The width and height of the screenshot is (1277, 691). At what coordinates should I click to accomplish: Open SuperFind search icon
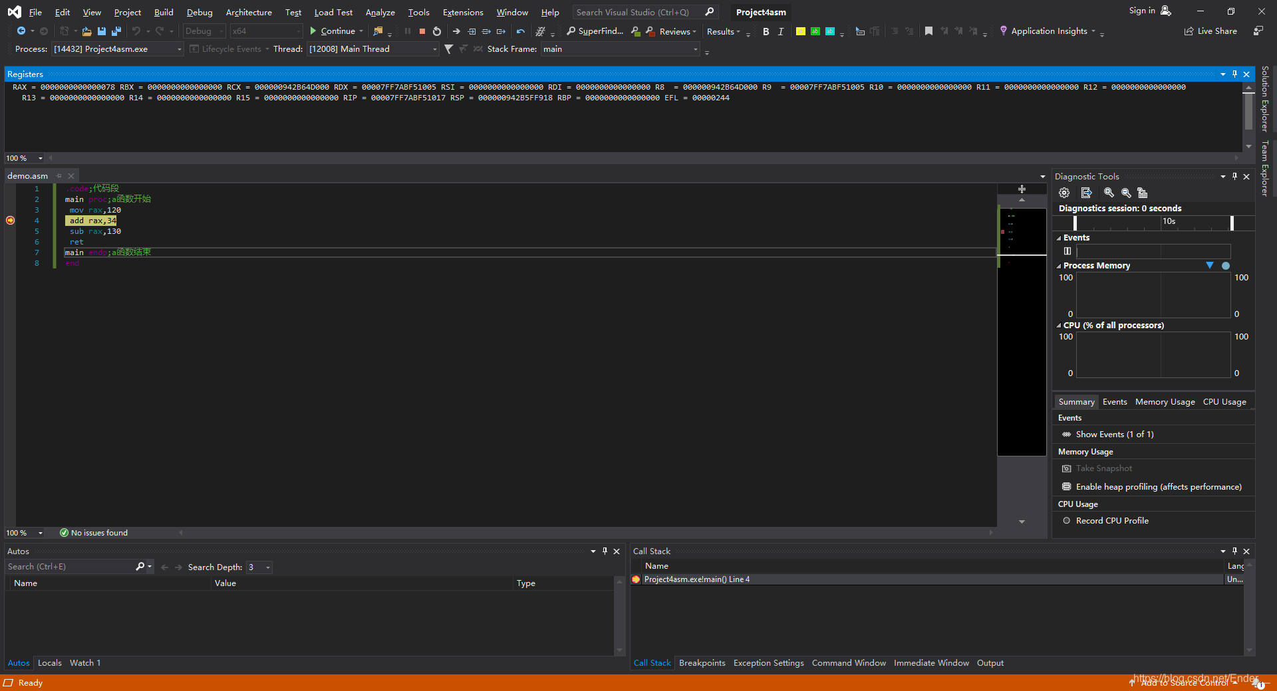click(x=572, y=31)
